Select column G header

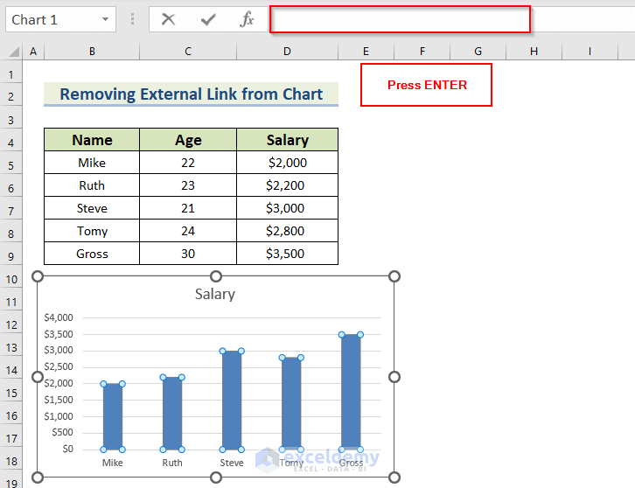click(478, 52)
